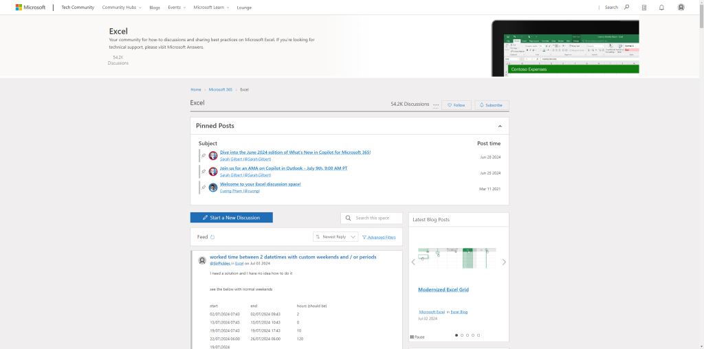Screen dimensions: 704x349
Task: Open the June 2024 Copilot What's New post
Action: point(296,152)
